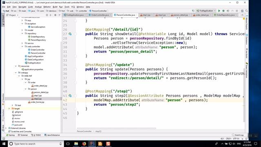Click collapse all icon in Project panel header
The height and width of the screenshot is (147, 261).
(x=51, y=15)
